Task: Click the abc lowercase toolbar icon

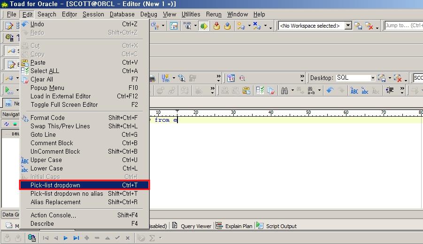Action: [365, 91]
